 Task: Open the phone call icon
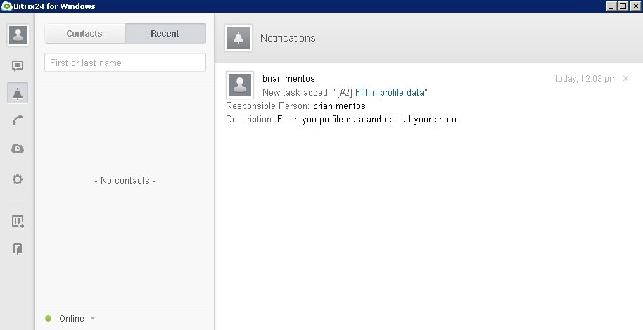(x=18, y=120)
